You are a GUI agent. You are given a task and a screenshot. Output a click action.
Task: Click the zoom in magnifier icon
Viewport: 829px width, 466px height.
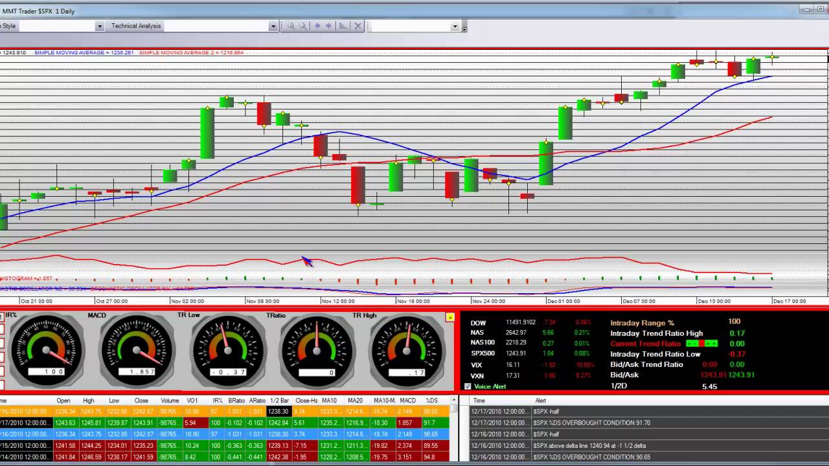pos(291,26)
